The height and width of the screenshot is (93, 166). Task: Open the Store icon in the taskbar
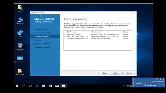pyautogui.click(x=50, y=86)
